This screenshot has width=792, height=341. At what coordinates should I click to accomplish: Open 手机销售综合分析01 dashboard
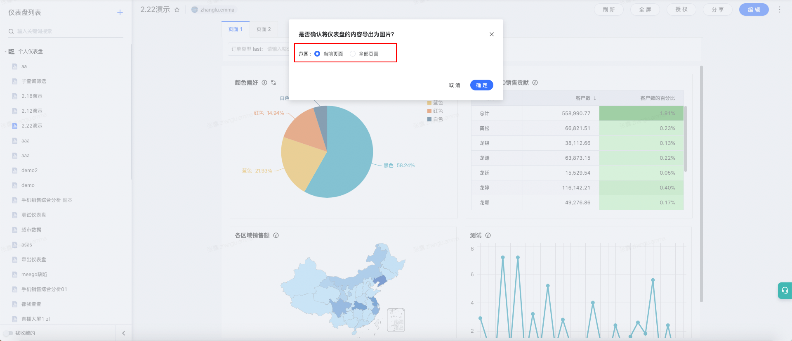44,289
